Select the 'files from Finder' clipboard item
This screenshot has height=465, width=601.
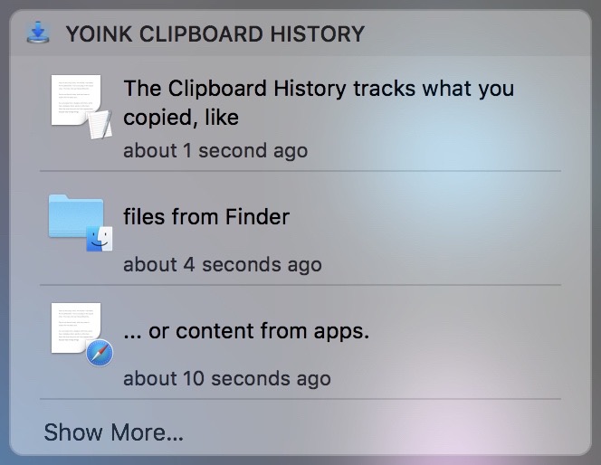pyautogui.click(x=300, y=228)
